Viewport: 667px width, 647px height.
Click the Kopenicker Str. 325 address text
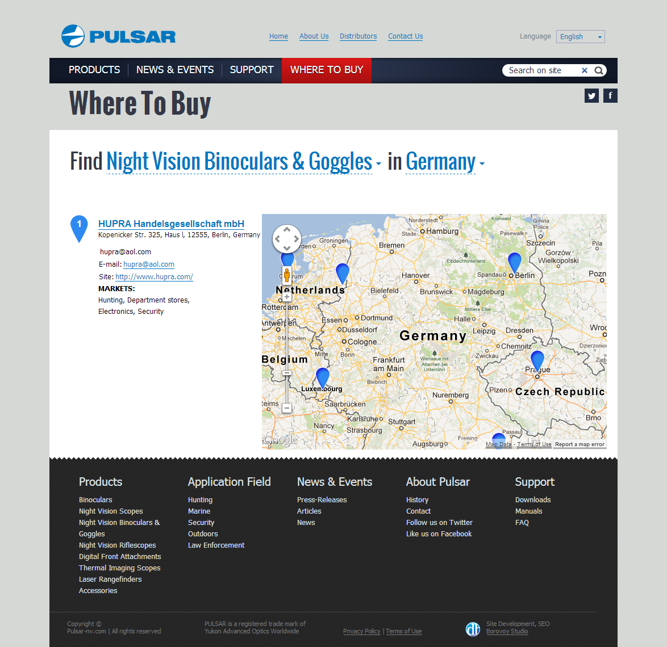(179, 235)
